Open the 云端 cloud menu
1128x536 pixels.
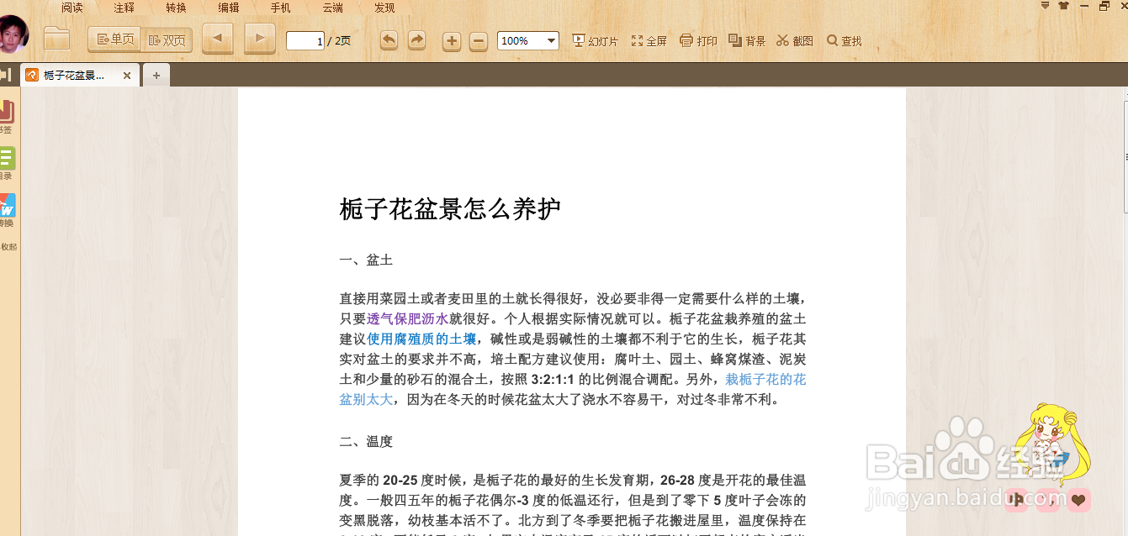tap(332, 8)
